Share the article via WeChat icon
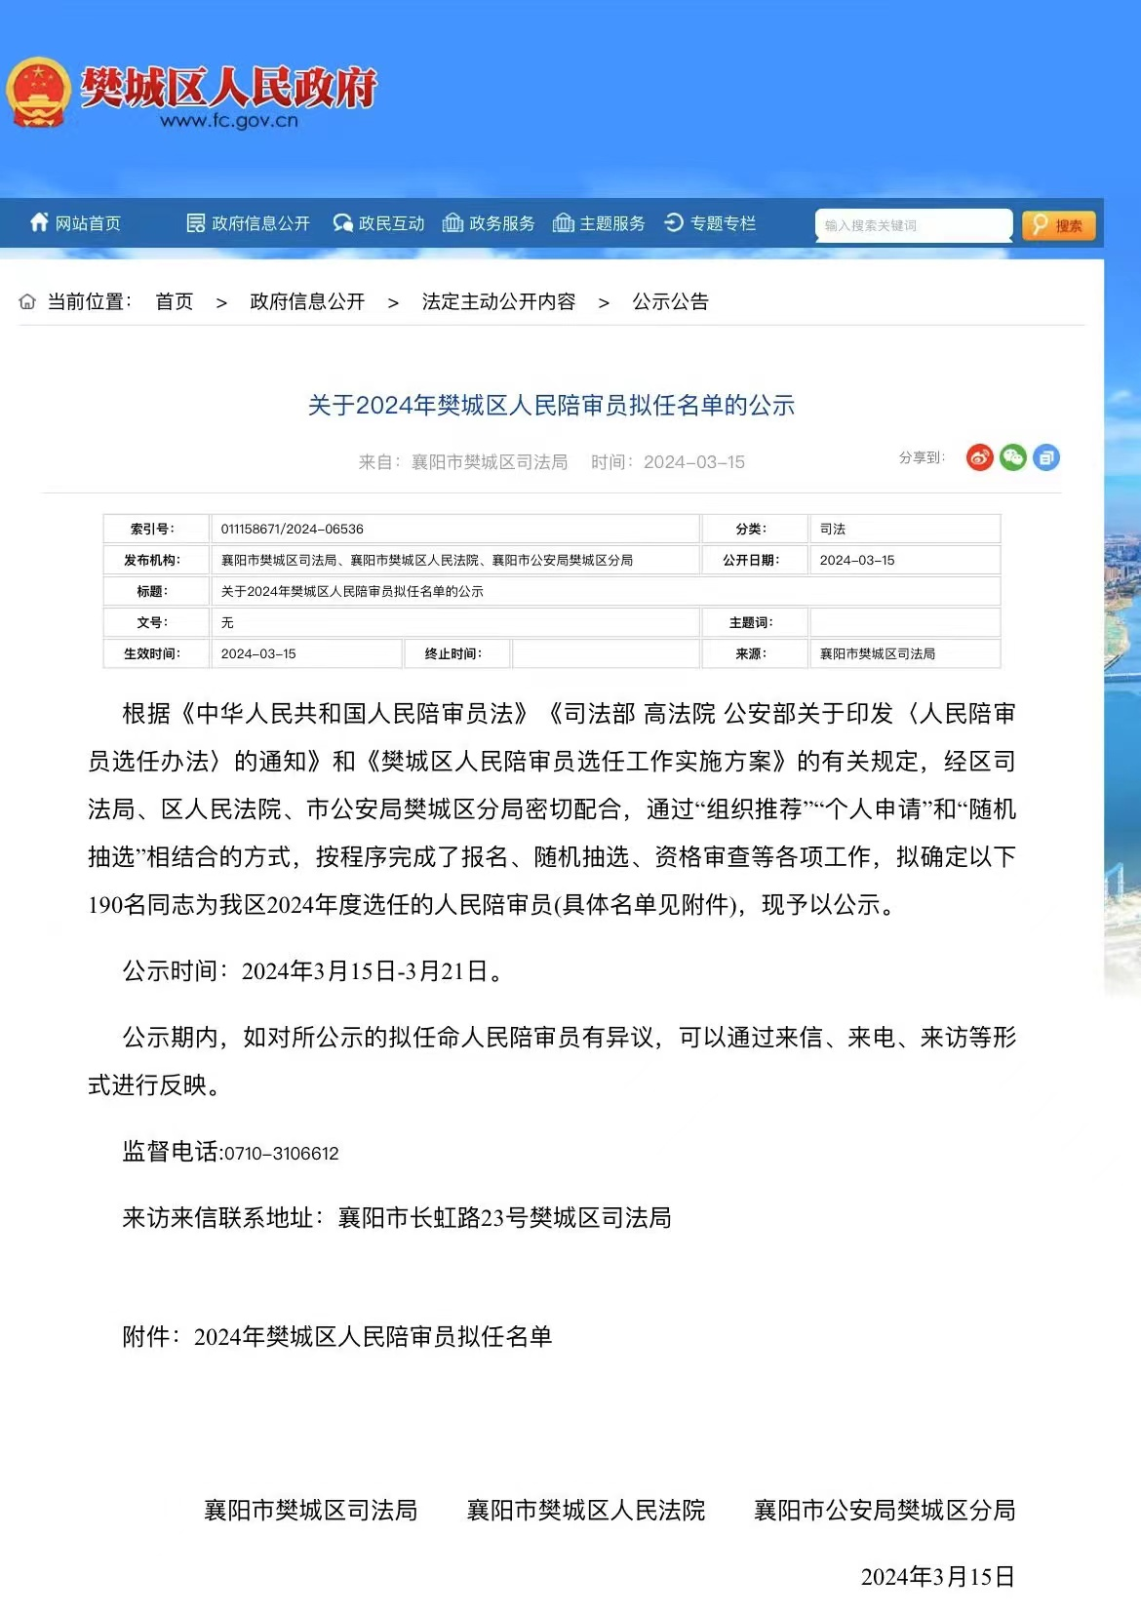This screenshot has height=1615, width=1141. 1013,457
